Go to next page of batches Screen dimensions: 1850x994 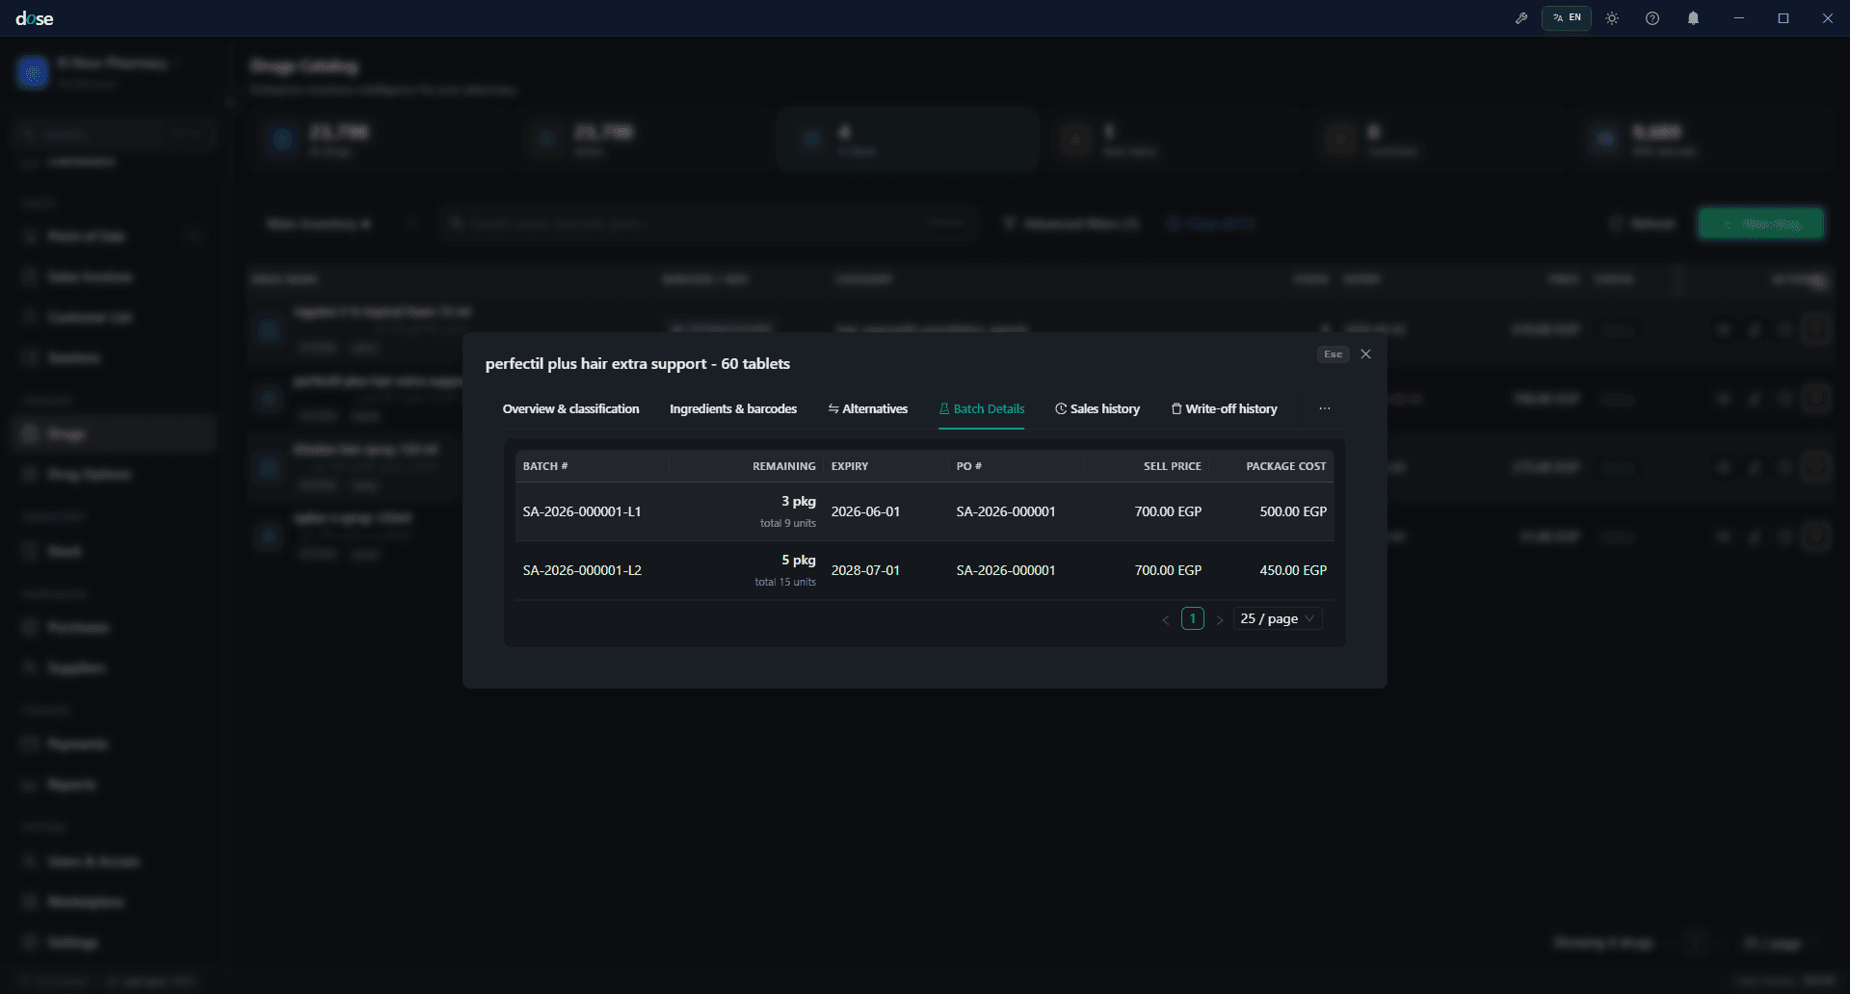pyautogui.click(x=1220, y=619)
